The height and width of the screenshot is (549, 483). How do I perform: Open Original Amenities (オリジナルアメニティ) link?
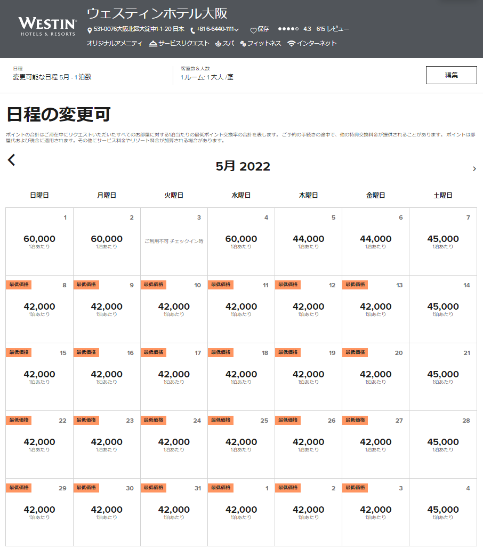tap(114, 44)
